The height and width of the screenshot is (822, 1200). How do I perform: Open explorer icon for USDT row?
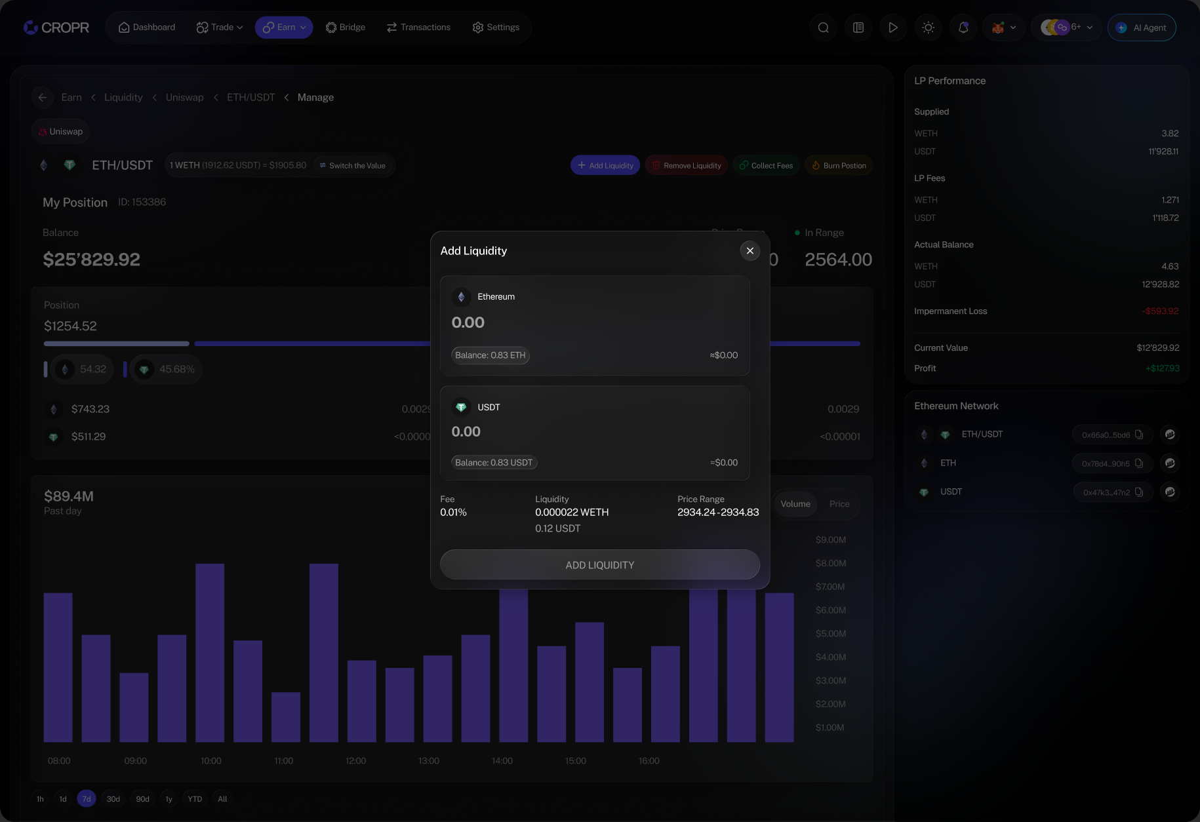tap(1170, 492)
